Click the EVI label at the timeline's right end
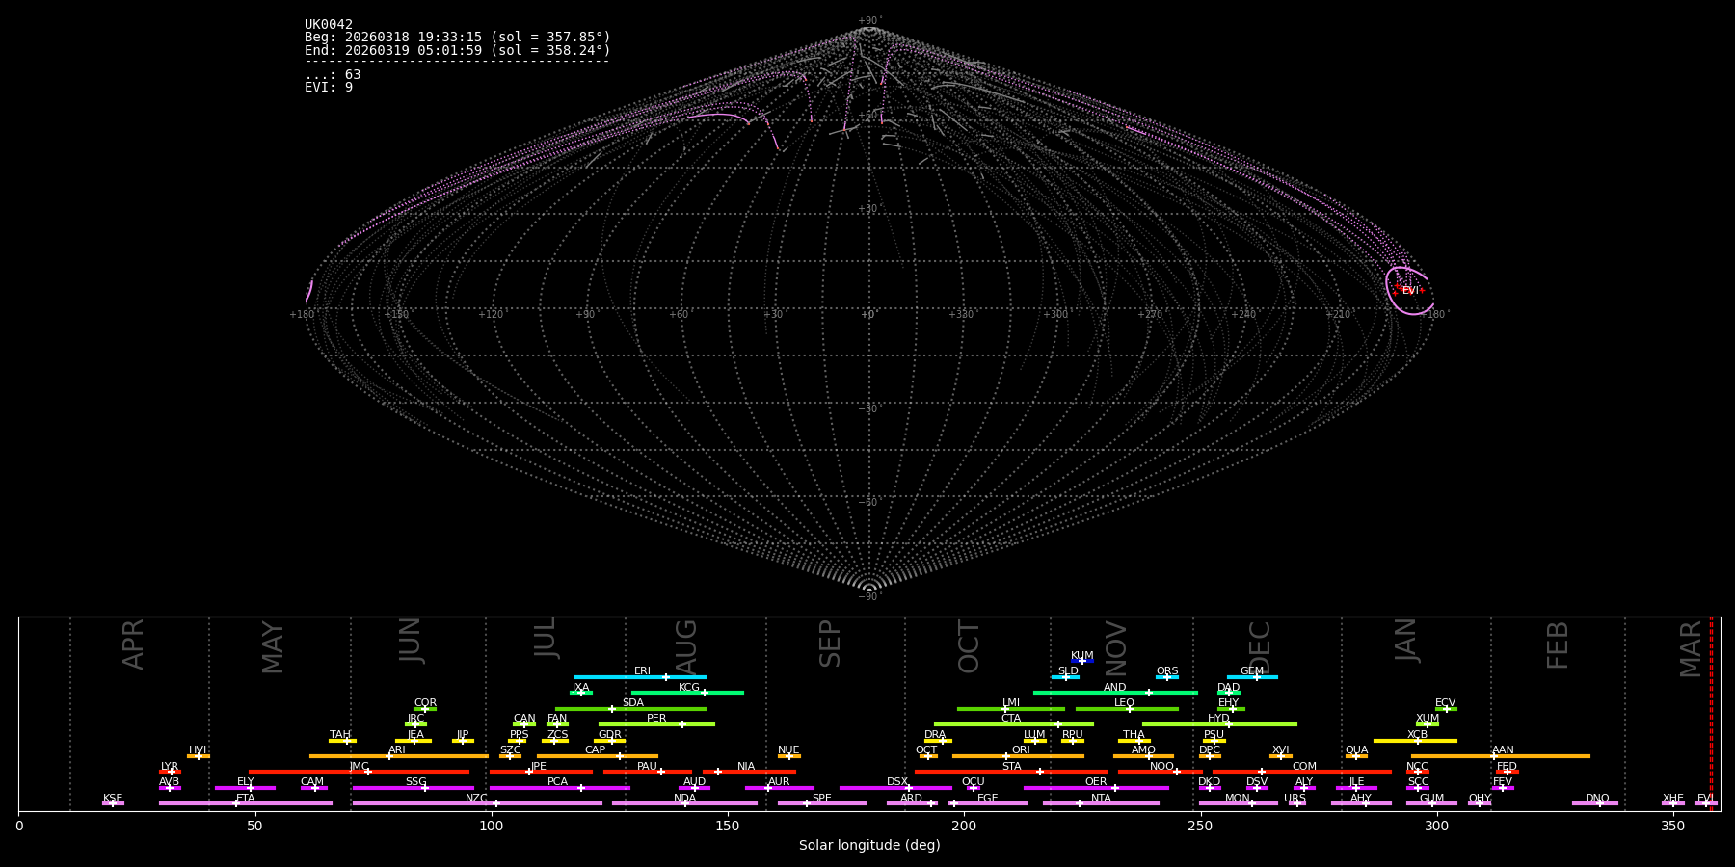The height and width of the screenshot is (867, 1735). (1705, 799)
